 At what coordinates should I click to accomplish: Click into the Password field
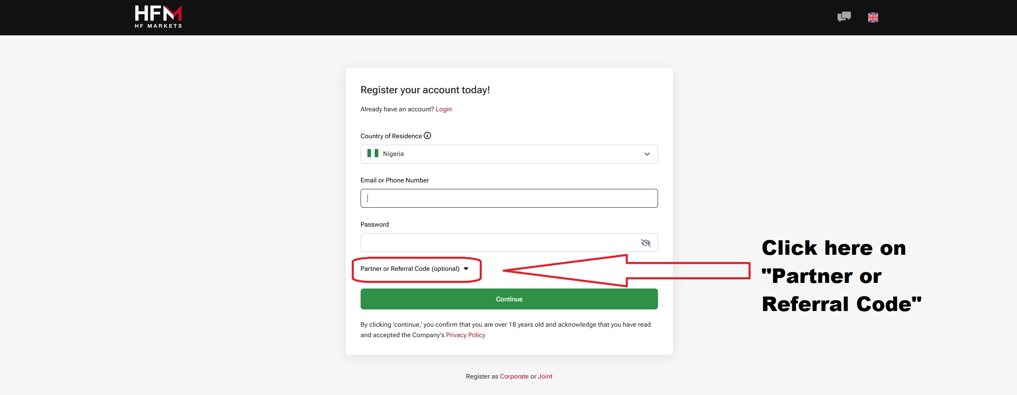tap(499, 243)
